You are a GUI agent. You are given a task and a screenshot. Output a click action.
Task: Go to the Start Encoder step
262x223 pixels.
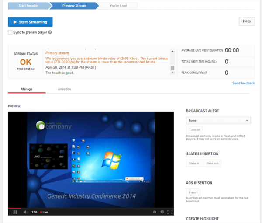28,6
